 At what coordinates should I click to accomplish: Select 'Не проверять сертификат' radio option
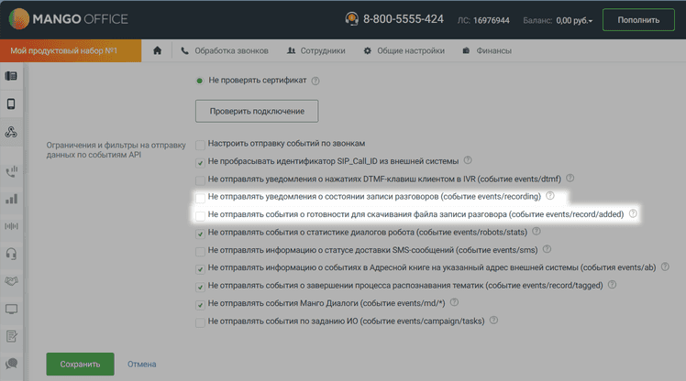tap(199, 81)
